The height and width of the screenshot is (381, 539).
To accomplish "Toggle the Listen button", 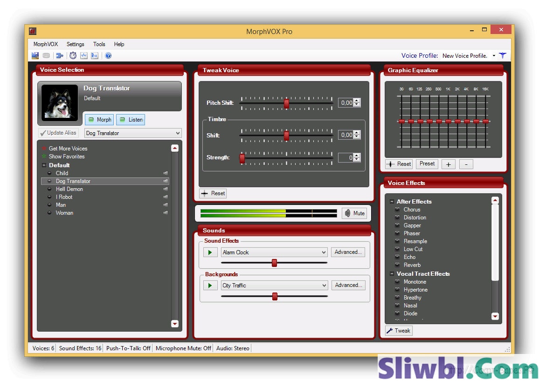I will pyautogui.click(x=131, y=120).
